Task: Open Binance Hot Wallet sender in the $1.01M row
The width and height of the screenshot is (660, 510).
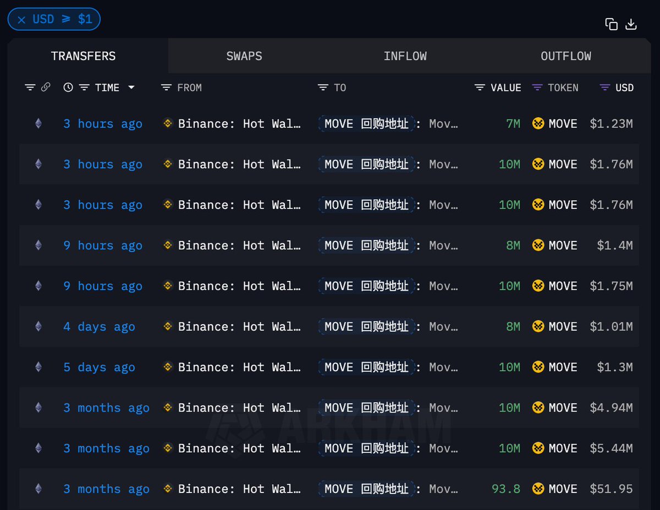Action: [239, 327]
